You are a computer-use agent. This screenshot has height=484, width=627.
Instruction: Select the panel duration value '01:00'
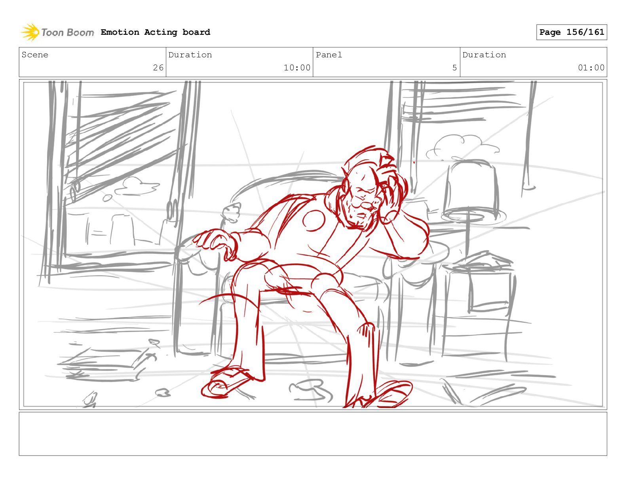pos(591,68)
